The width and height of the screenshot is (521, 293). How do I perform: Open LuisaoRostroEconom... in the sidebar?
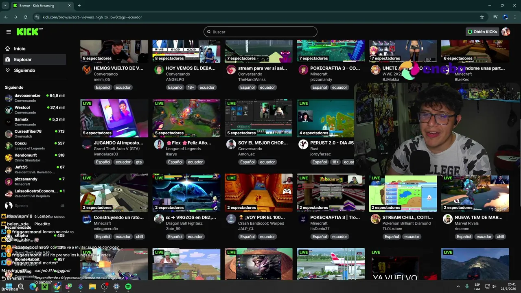click(35, 193)
